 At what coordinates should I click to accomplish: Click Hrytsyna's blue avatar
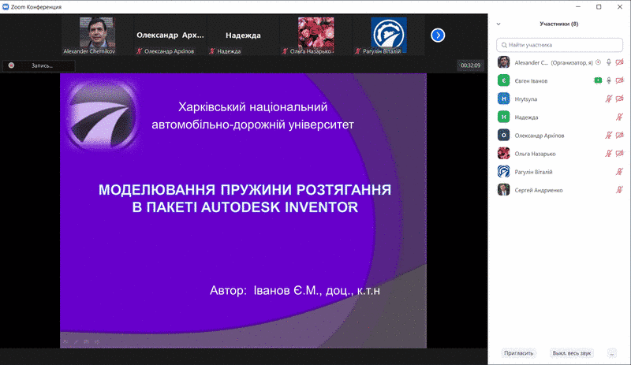(503, 99)
